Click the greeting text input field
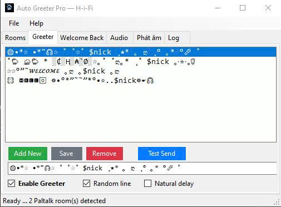 point(142,168)
